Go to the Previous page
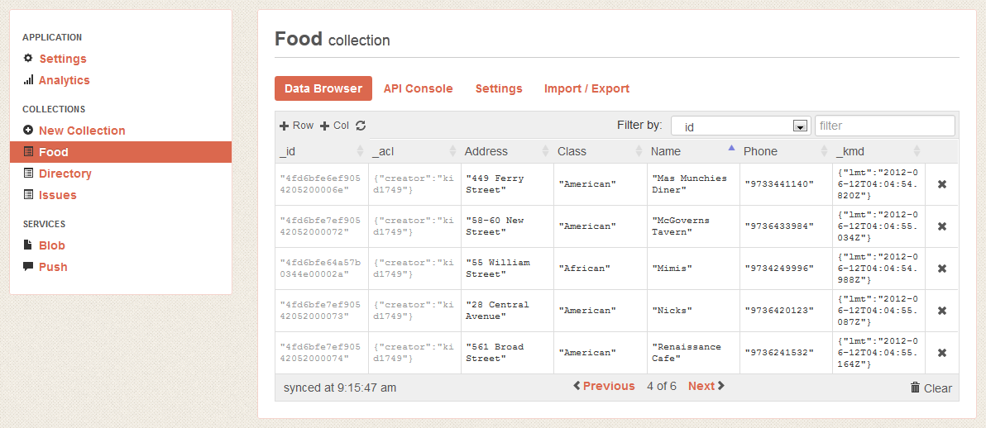 pos(605,386)
